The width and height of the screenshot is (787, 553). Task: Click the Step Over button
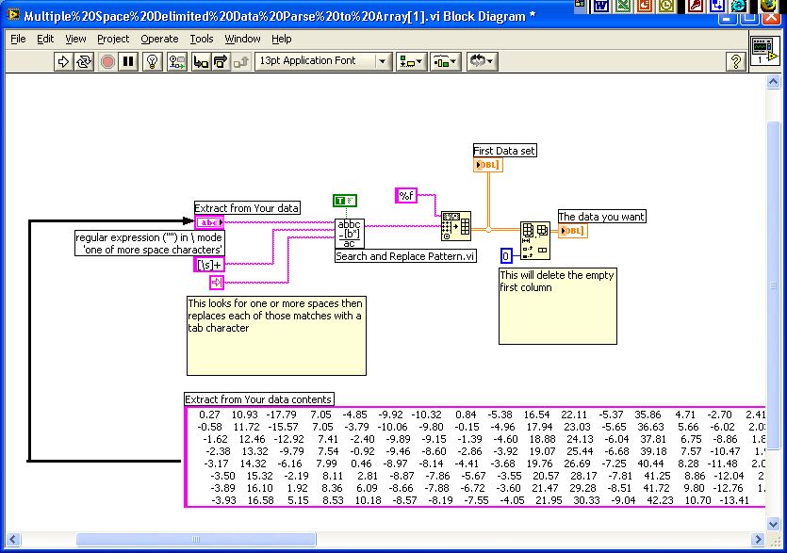pyautogui.click(x=221, y=61)
